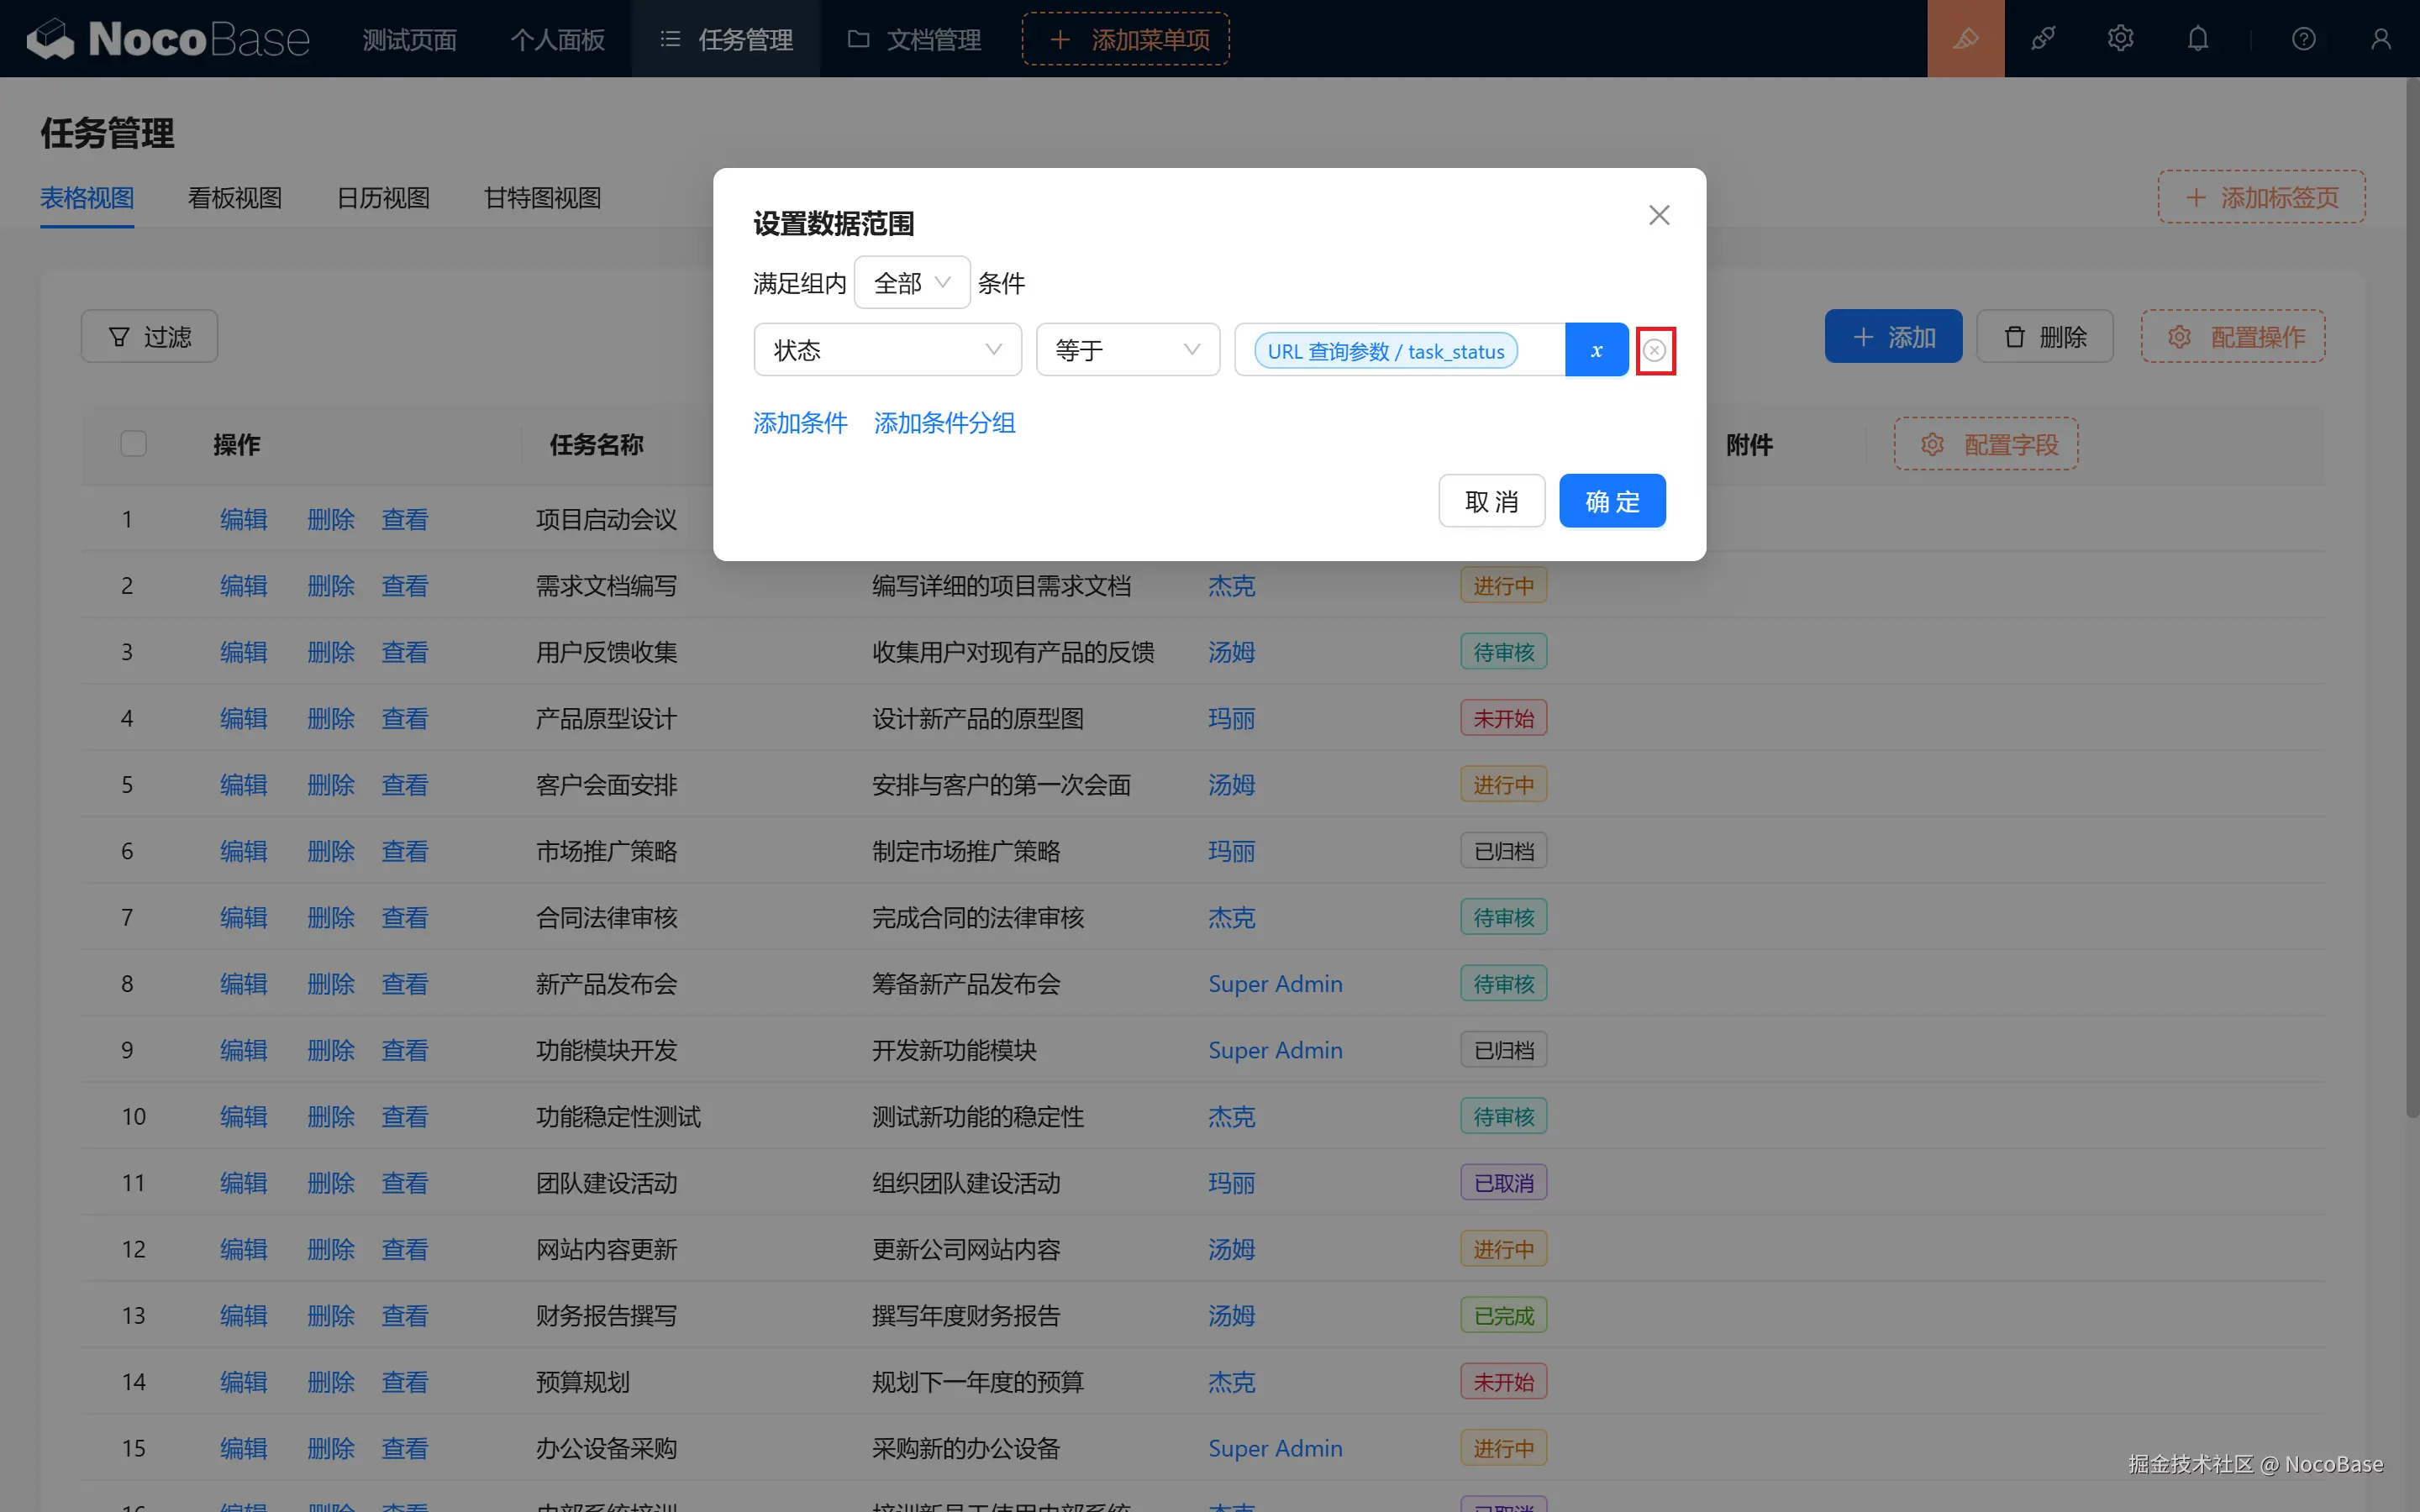The height and width of the screenshot is (1512, 2420).
Task: Click the page vertical scrollbar
Action: [2411, 600]
